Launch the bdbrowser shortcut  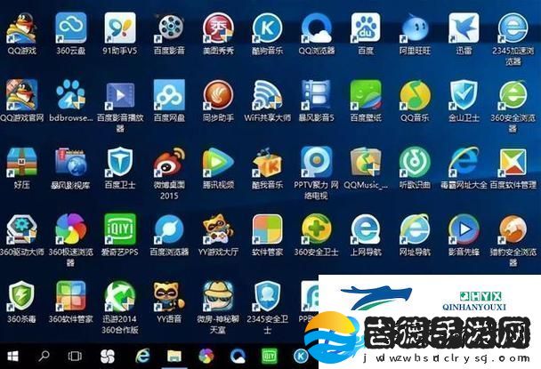pyautogui.click(x=70, y=95)
